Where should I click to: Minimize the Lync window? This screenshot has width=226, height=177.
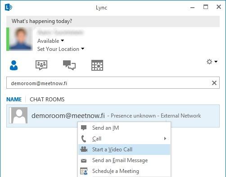(x=192, y=7)
